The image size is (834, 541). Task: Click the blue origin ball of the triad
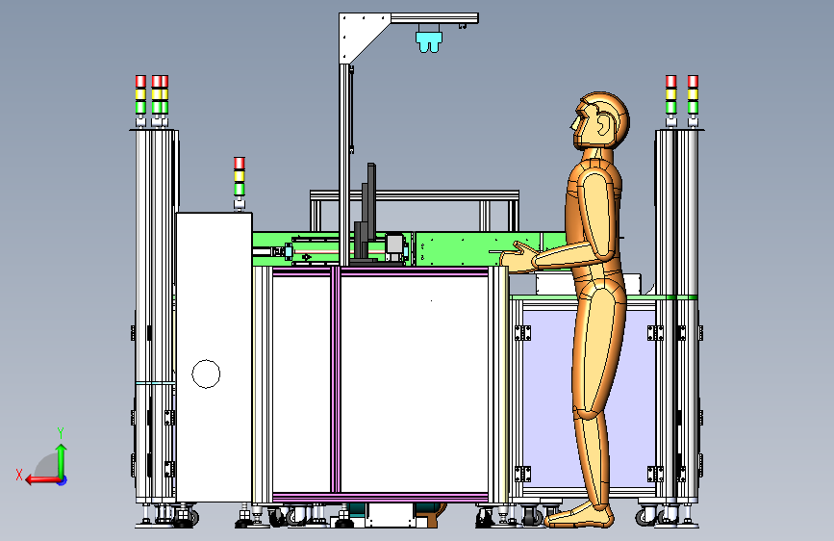pyautogui.click(x=63, y=480)
